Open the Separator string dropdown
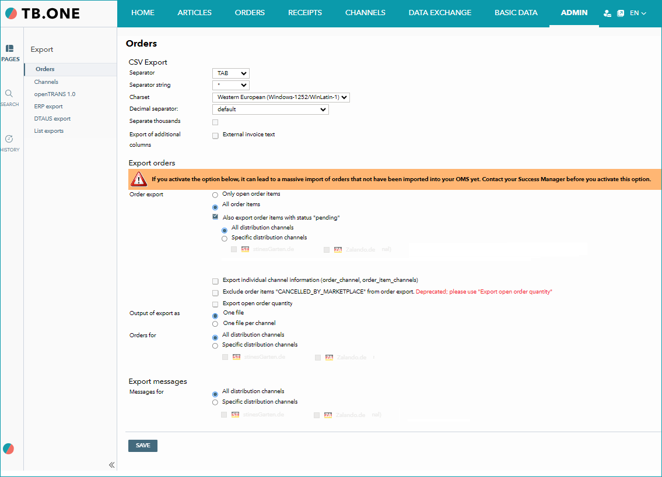Screen dimensions: 662x477 [231, 85]
